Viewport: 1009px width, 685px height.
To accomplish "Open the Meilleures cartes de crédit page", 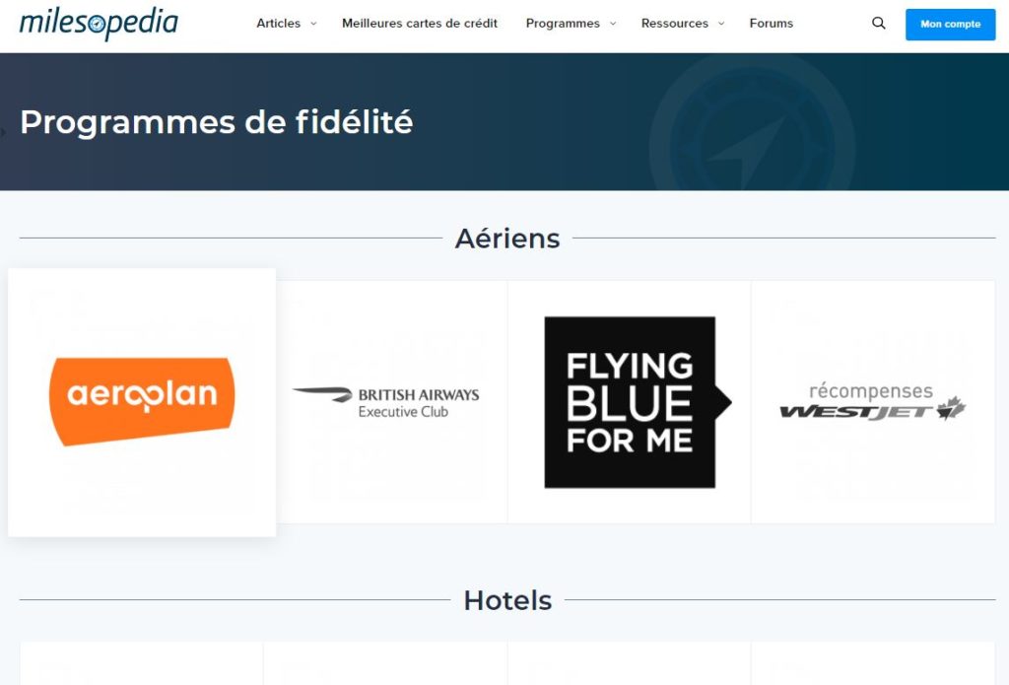I will (x=420, y=24).
